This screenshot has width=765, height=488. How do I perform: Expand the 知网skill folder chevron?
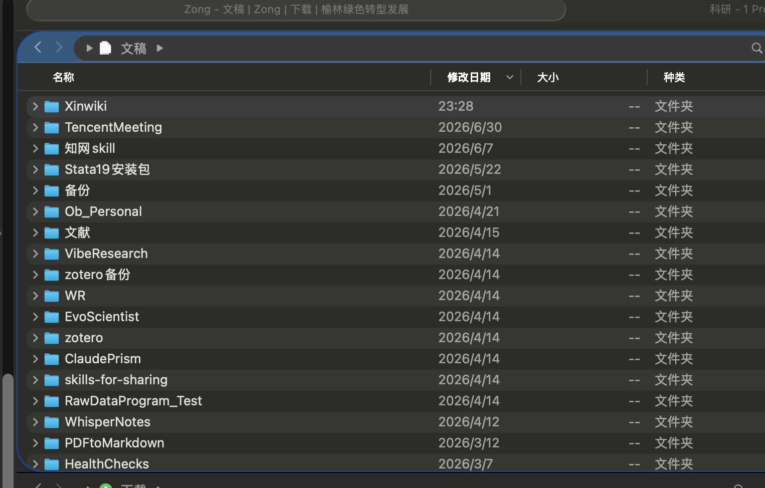(35, 148)
